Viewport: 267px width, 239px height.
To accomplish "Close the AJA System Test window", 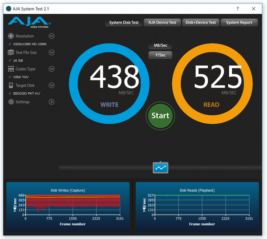I will (254, 9).
